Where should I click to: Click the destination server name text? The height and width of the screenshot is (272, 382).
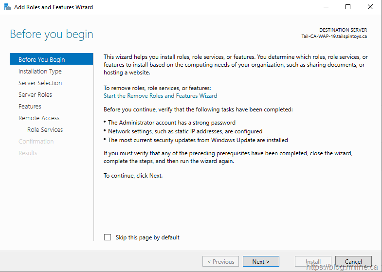(x=334, y=36)
